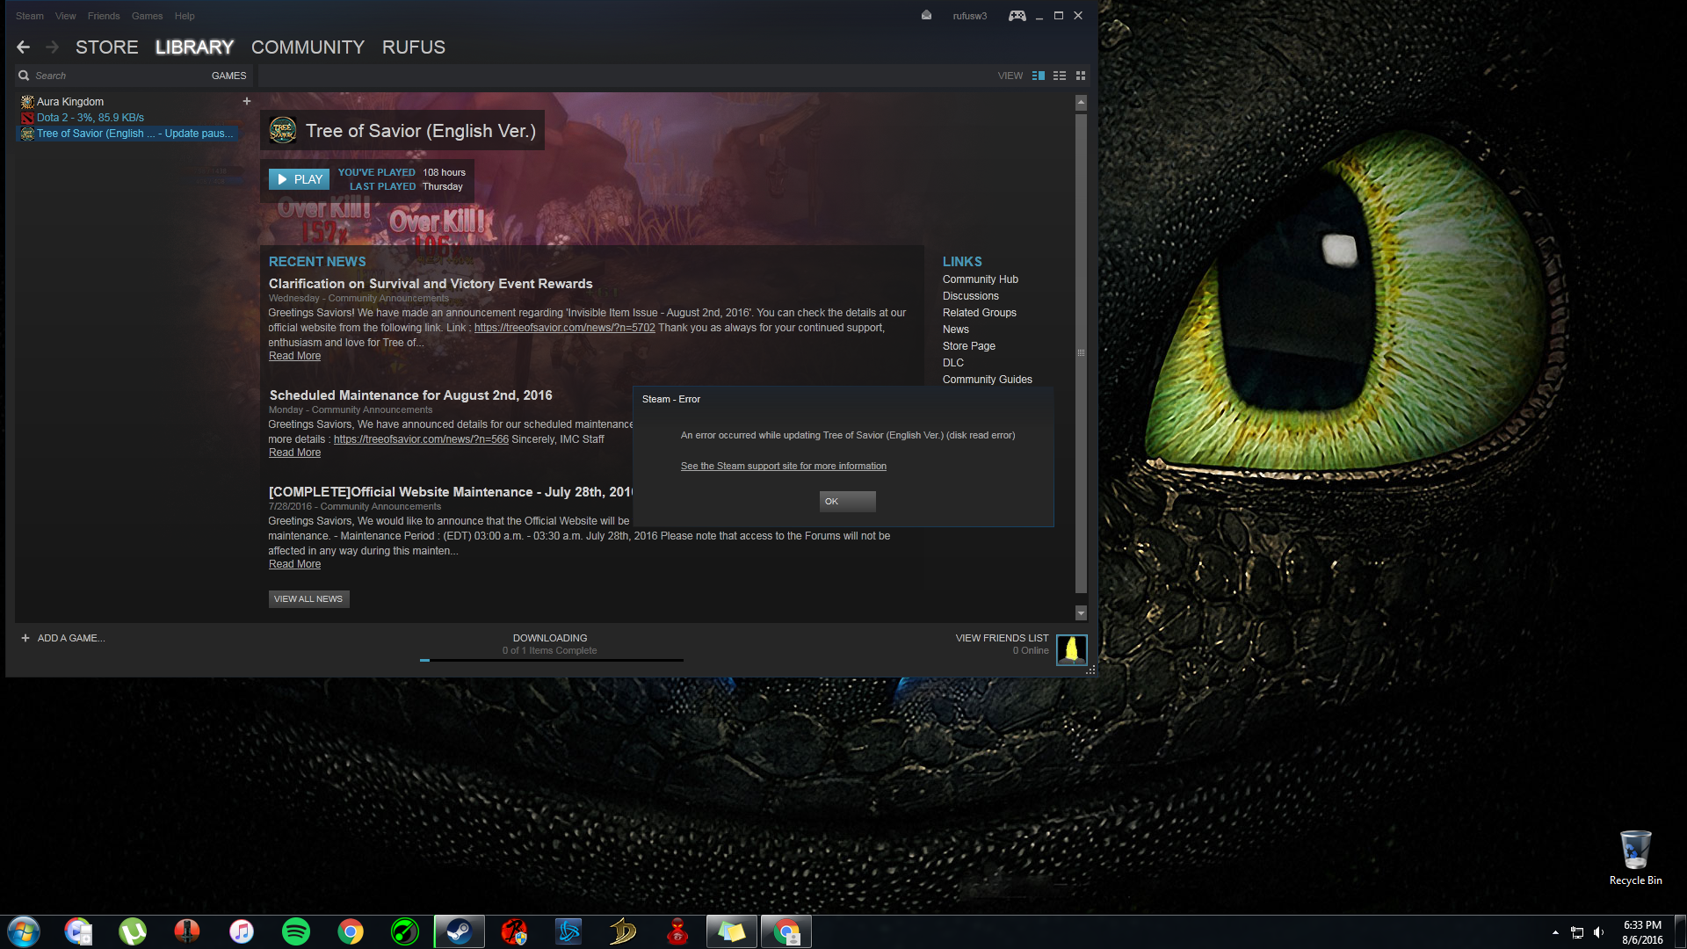Image resolution: width=1687 pixels, height=949 pixels.
Task: Open the GAMES filter dropdown
Action: [228, 76]
